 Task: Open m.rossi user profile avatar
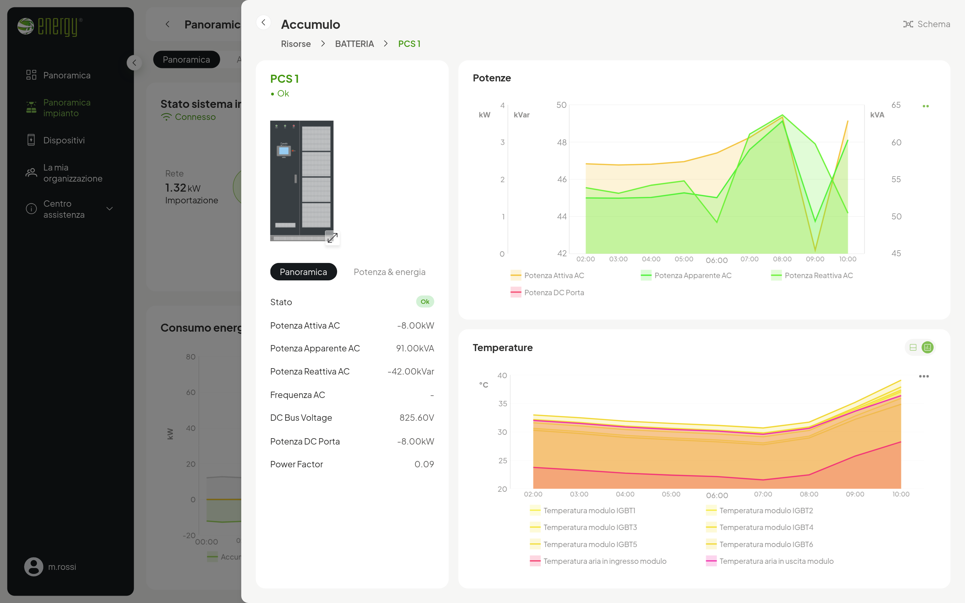[x=34, y=567]
